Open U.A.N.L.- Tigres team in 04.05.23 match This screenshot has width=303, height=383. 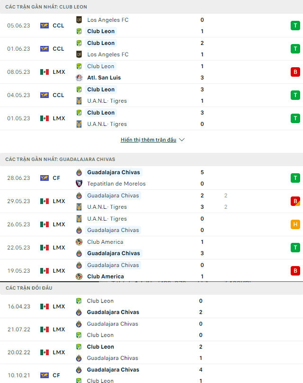pyautogui.click(x=107, y=101)
